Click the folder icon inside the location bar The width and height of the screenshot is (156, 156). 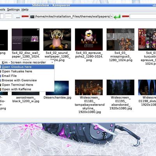(x=32, y=17)
